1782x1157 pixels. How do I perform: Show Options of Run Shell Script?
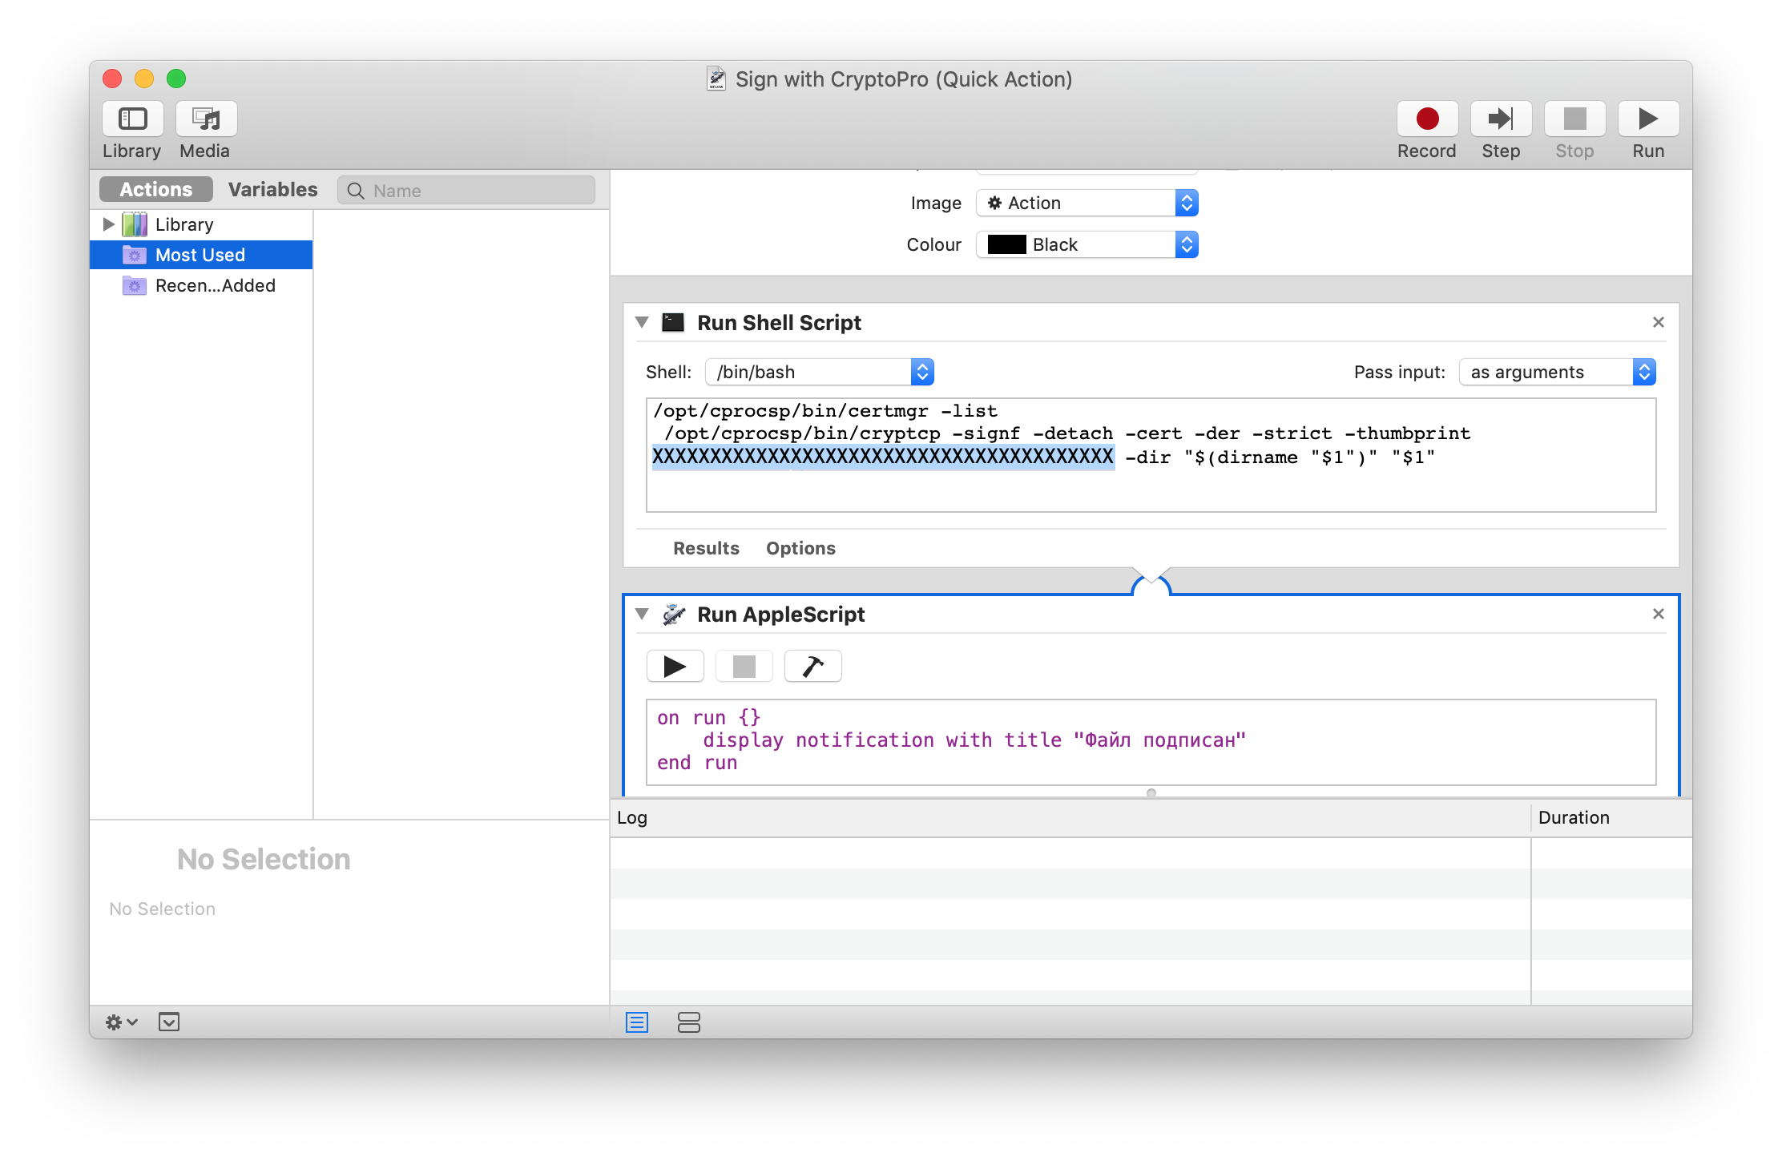click(800, 548)
